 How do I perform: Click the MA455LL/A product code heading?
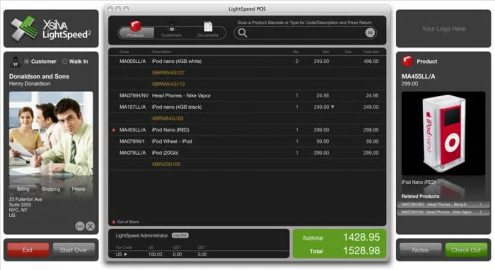pos(418,76)
